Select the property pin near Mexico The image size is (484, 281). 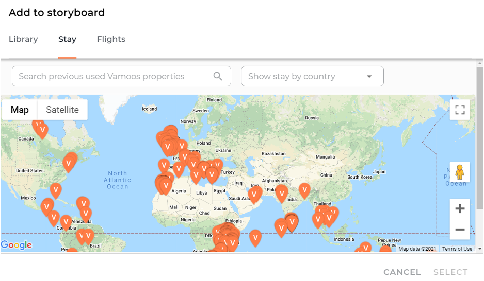tap(47, 207)
